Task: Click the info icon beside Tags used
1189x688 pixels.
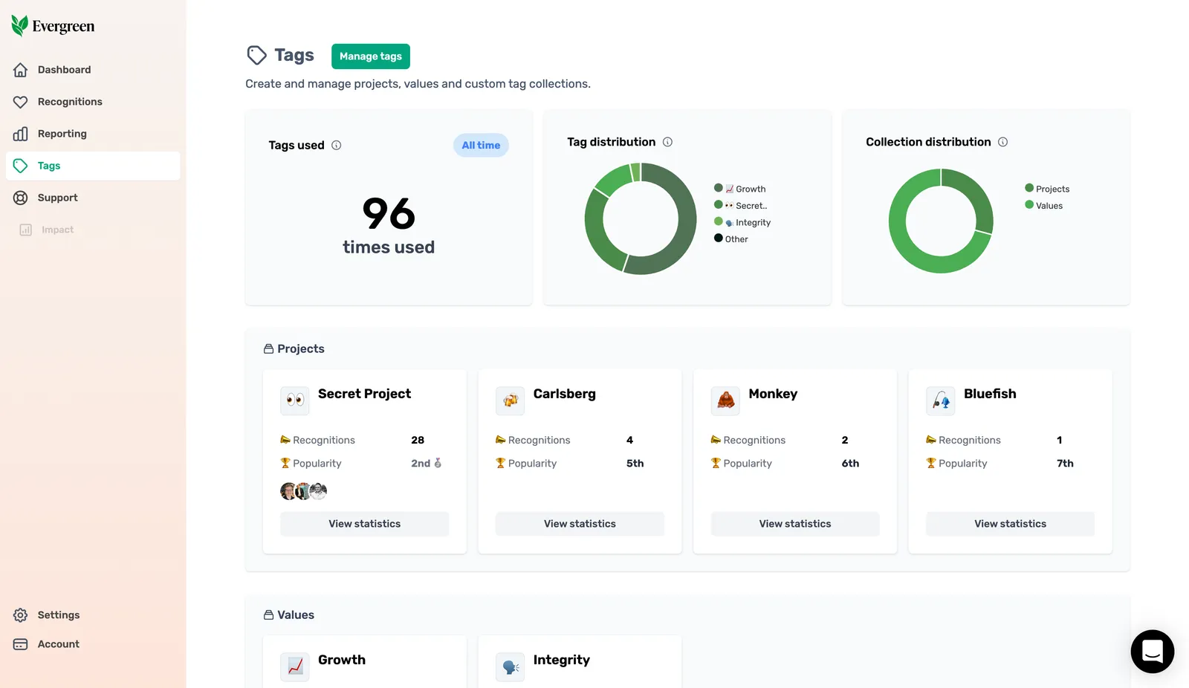Action: (x=336, y=146)
